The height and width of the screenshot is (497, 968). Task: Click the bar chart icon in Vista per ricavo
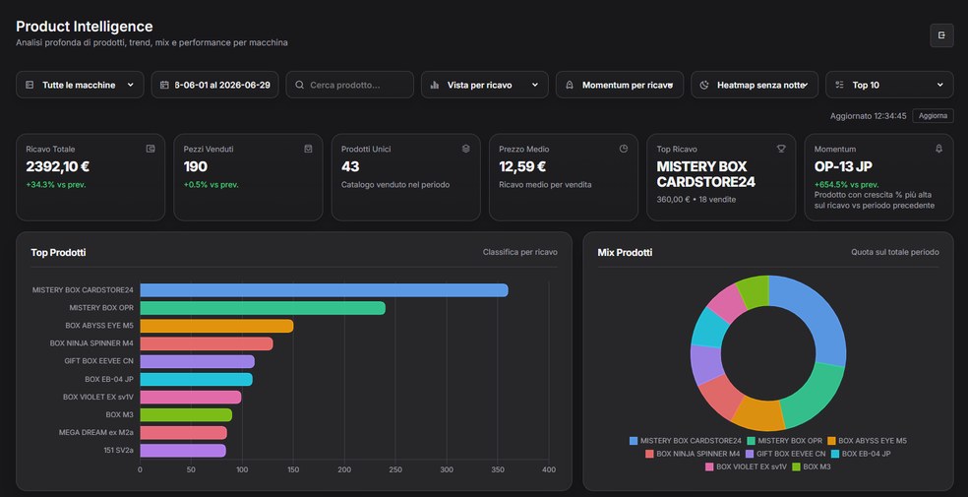pos(435,85)
